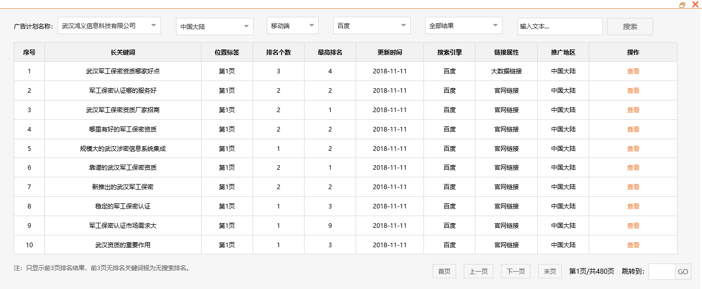
Task: View 规模大的武汉涉密信息系统集成 row details
Action: [x=633, y=149]
